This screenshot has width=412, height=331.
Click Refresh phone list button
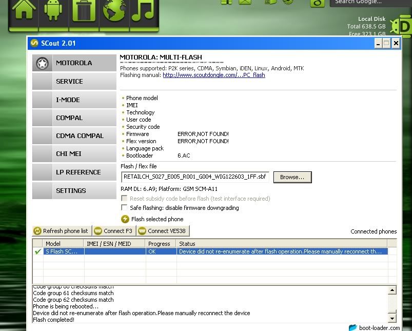61,231
